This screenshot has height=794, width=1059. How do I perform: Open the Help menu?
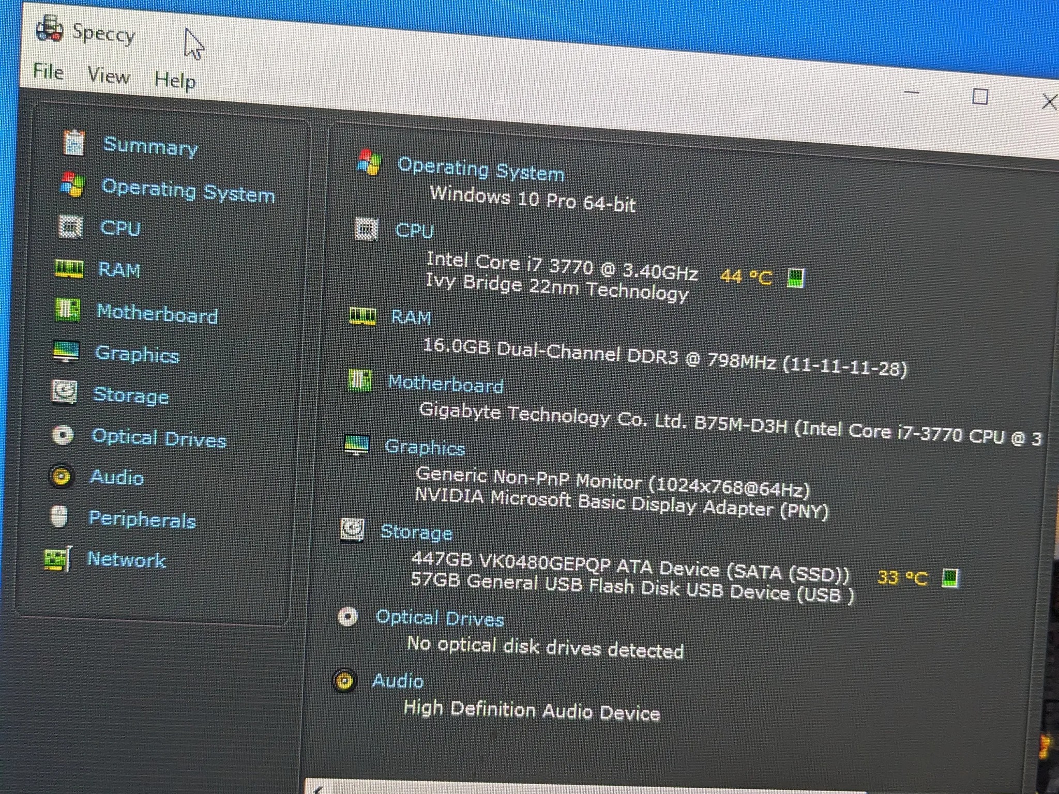pyautogui.click(x=175, y=80)
